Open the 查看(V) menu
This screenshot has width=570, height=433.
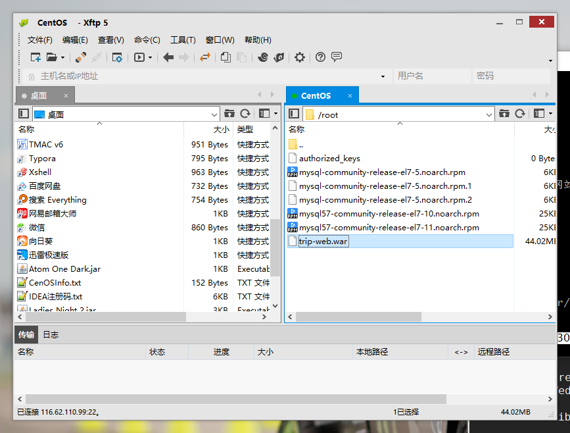[111, 40]
